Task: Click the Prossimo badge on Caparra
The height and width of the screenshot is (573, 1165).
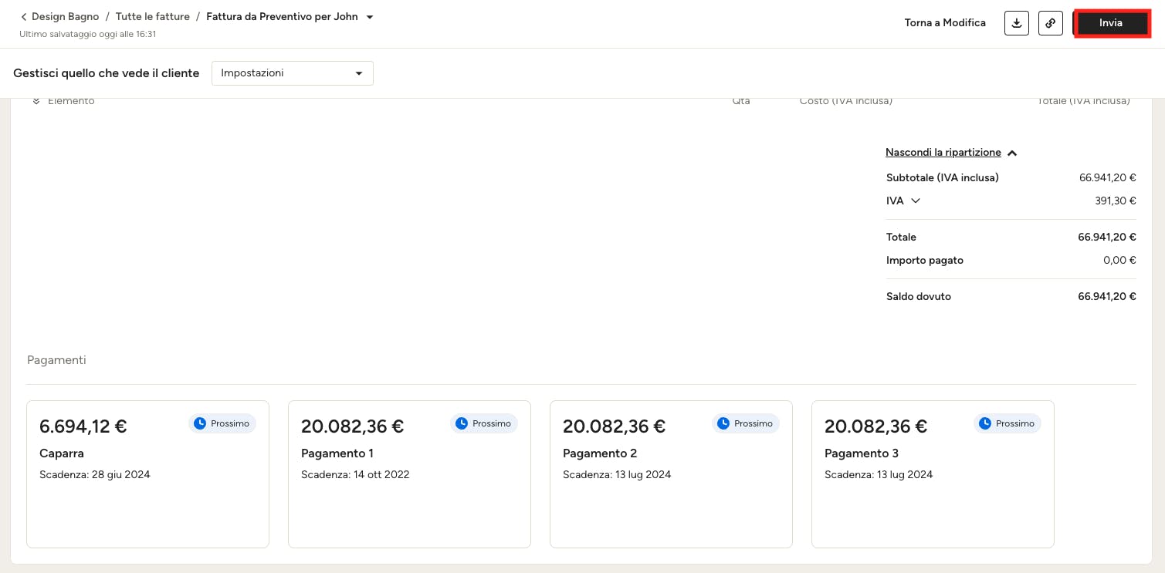Action: pyautogui.click(x=222, y=423)
